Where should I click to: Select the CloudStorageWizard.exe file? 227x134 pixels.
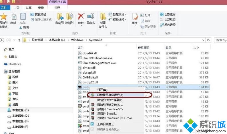point(97,63)
